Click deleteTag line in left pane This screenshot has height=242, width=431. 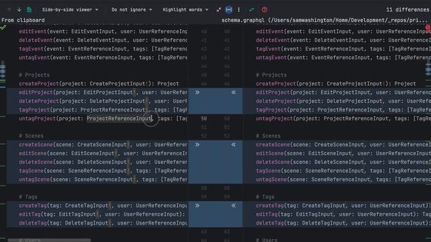[103, 223]
